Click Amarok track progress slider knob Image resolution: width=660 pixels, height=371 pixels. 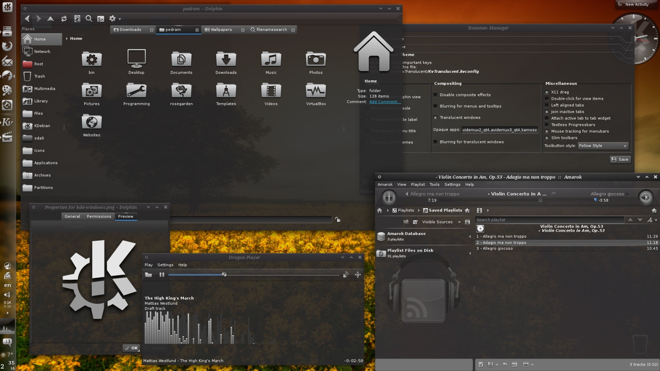tap(540, 200)
